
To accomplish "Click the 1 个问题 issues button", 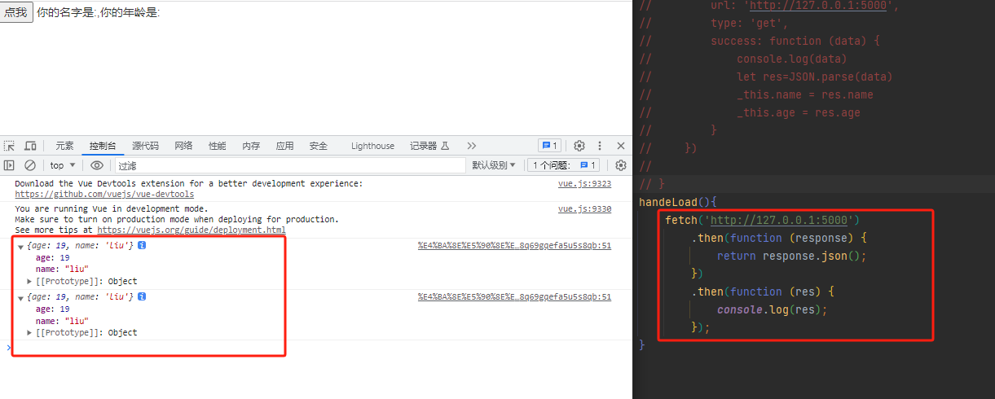I will click(563, 165).
